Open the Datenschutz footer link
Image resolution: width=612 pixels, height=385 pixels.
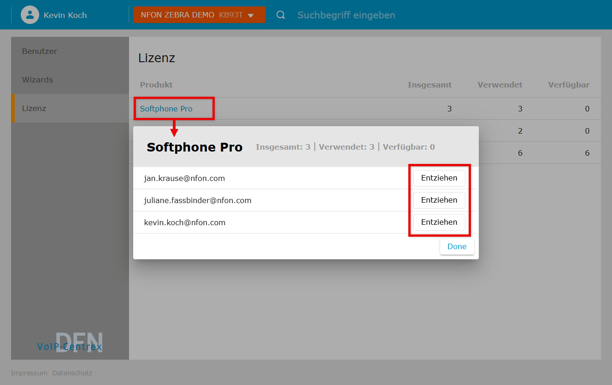(72, 373)
